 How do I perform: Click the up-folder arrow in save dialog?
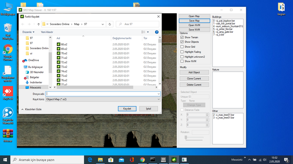coord(38,24)
